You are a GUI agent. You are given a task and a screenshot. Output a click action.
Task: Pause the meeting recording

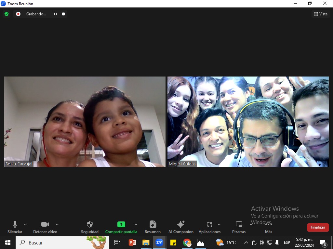click(x=56, y=14)
